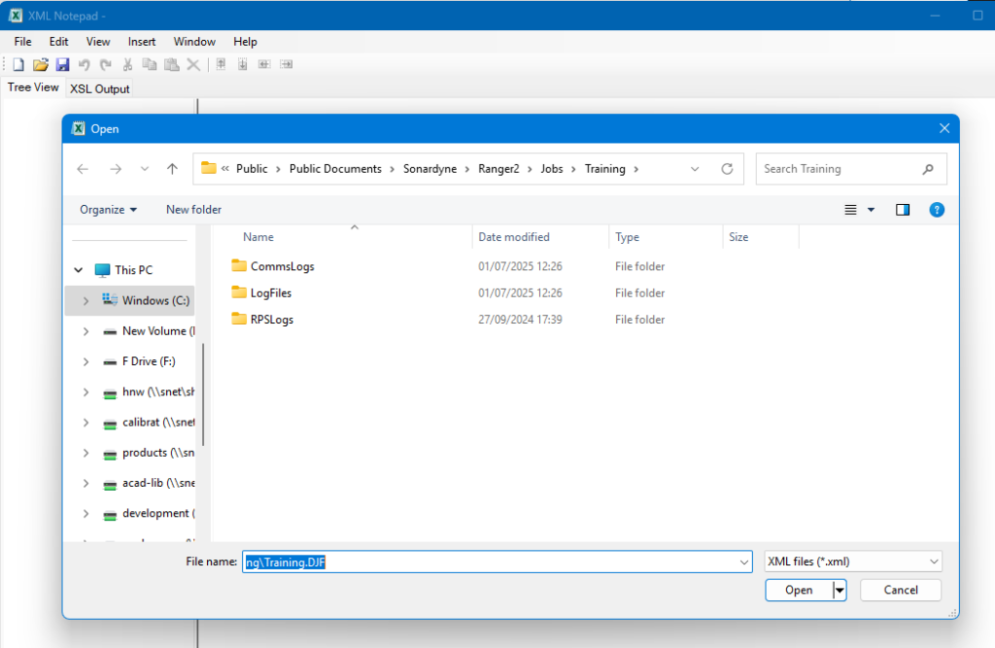Open the Organize menu
The image size is (995, 648).
point(108,210)
